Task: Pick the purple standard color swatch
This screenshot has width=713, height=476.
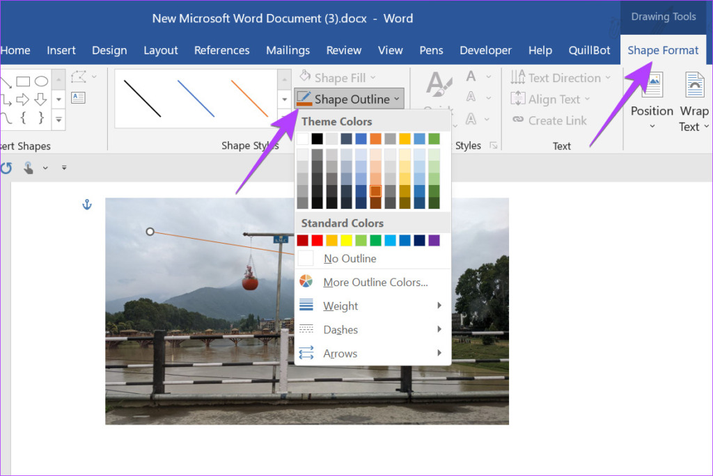Action: [x=434, y=241]
